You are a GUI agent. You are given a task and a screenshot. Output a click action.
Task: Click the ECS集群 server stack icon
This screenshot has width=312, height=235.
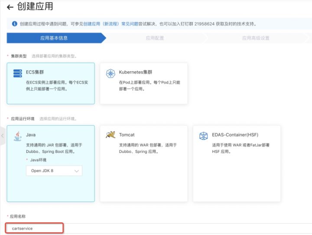(17, 73)
